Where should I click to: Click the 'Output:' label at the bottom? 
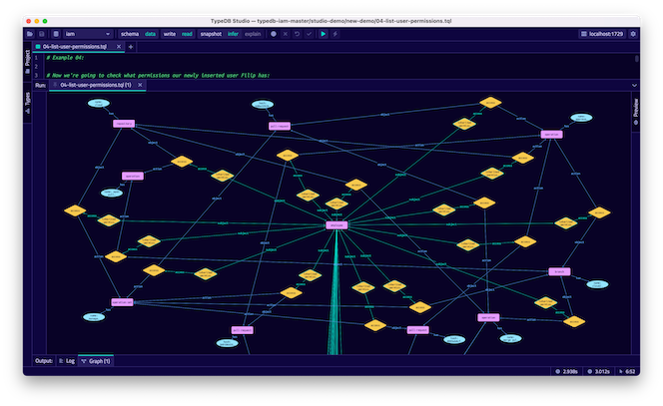[x=44, y=361]
